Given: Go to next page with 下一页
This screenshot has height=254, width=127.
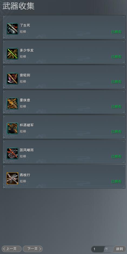Looking at the screenshot, I should point(33,249).
